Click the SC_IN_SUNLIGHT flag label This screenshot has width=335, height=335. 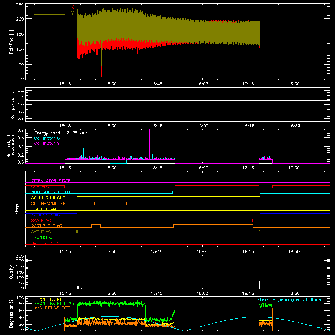[48, 198]
